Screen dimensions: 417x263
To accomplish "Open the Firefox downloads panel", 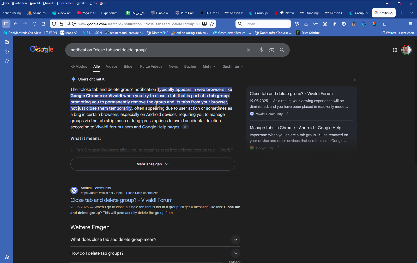I will click(x=306, y=24).
